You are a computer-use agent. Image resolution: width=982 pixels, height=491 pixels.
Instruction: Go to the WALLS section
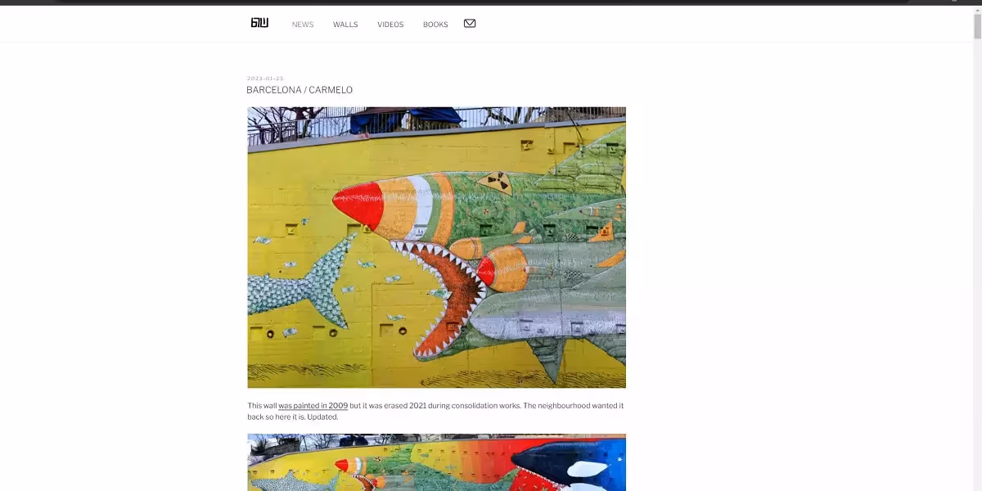point(345,25)
